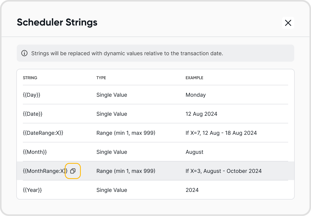Click the STRING column header

pos(30,78)
